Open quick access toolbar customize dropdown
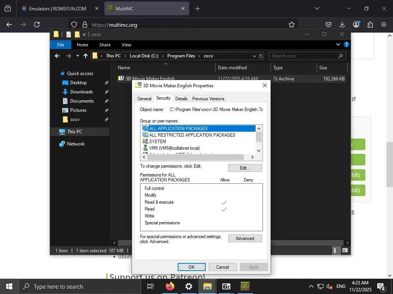This screenshot has height=294, width=393. pyautogui.click(x=84, y=34)
